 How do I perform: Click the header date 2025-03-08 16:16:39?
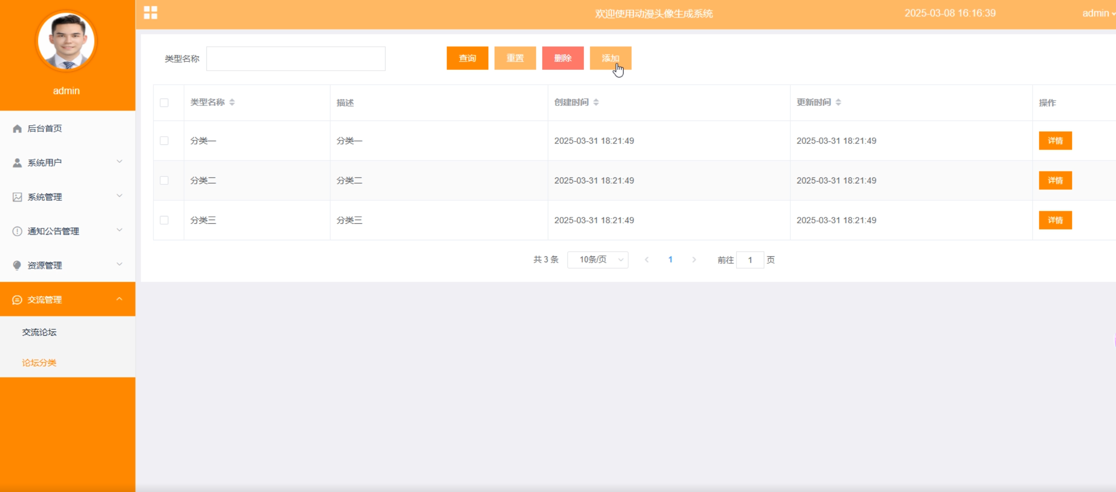[x=950, y=13]
